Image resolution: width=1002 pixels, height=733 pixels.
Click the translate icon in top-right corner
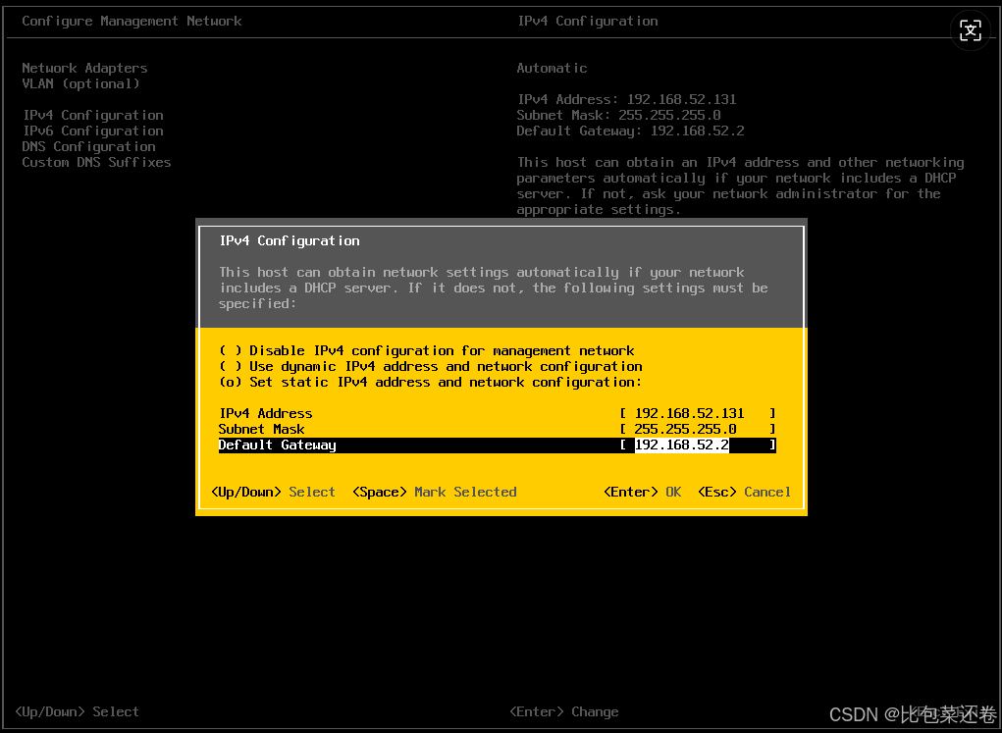coord(970,30)
